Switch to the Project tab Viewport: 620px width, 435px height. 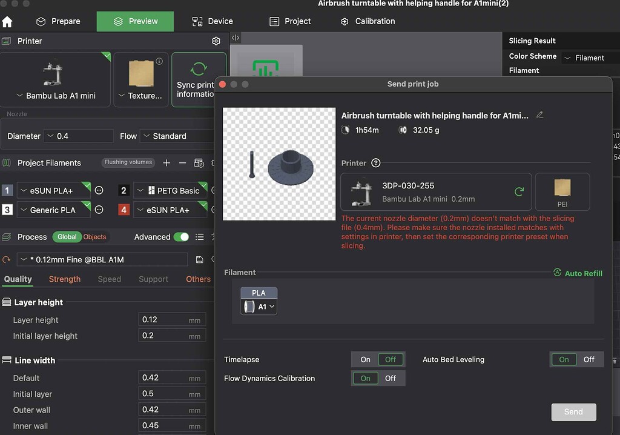pos(290,21)
